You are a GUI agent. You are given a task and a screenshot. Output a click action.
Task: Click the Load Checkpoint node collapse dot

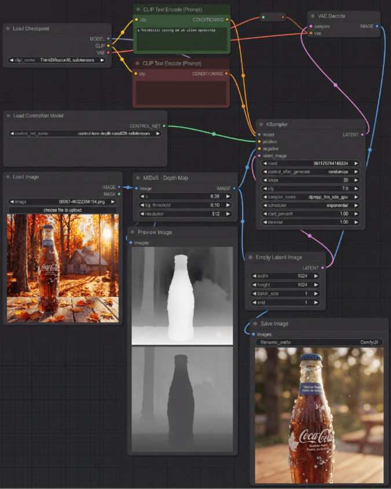8,28
